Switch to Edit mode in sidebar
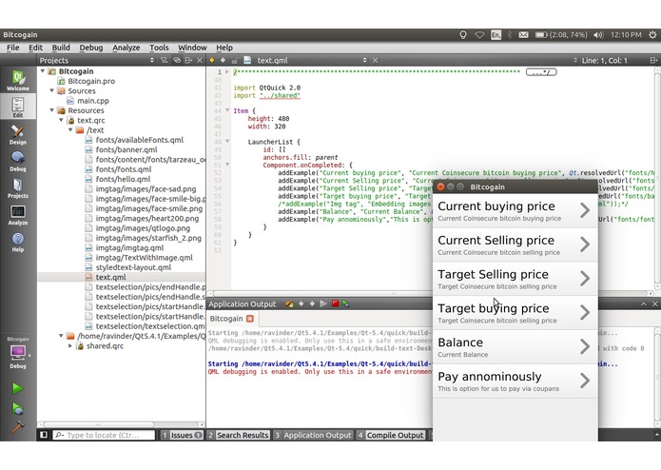Screen dimensions: 661x470 [18, 108]
